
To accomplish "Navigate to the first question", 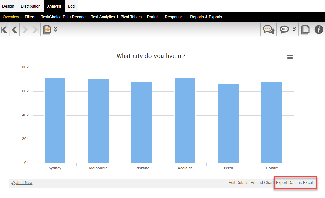I will pyautogui.click(x=4, y=29).
